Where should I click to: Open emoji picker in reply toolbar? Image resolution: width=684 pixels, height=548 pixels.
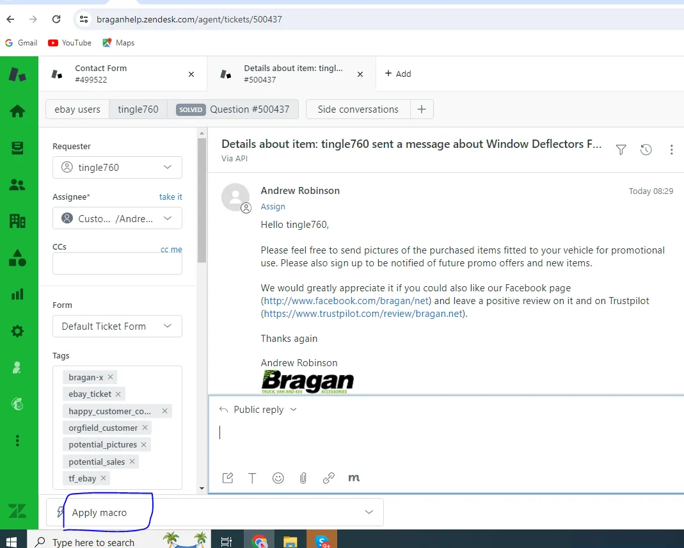click(x=278, y=478)
